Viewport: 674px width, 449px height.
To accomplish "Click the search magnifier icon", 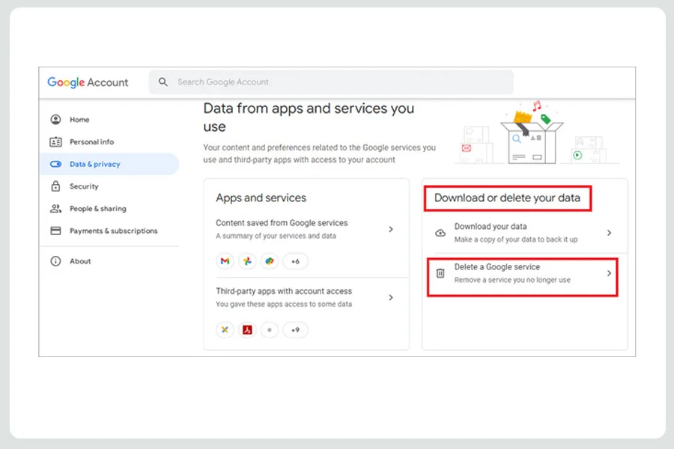I will click(163, 82).
